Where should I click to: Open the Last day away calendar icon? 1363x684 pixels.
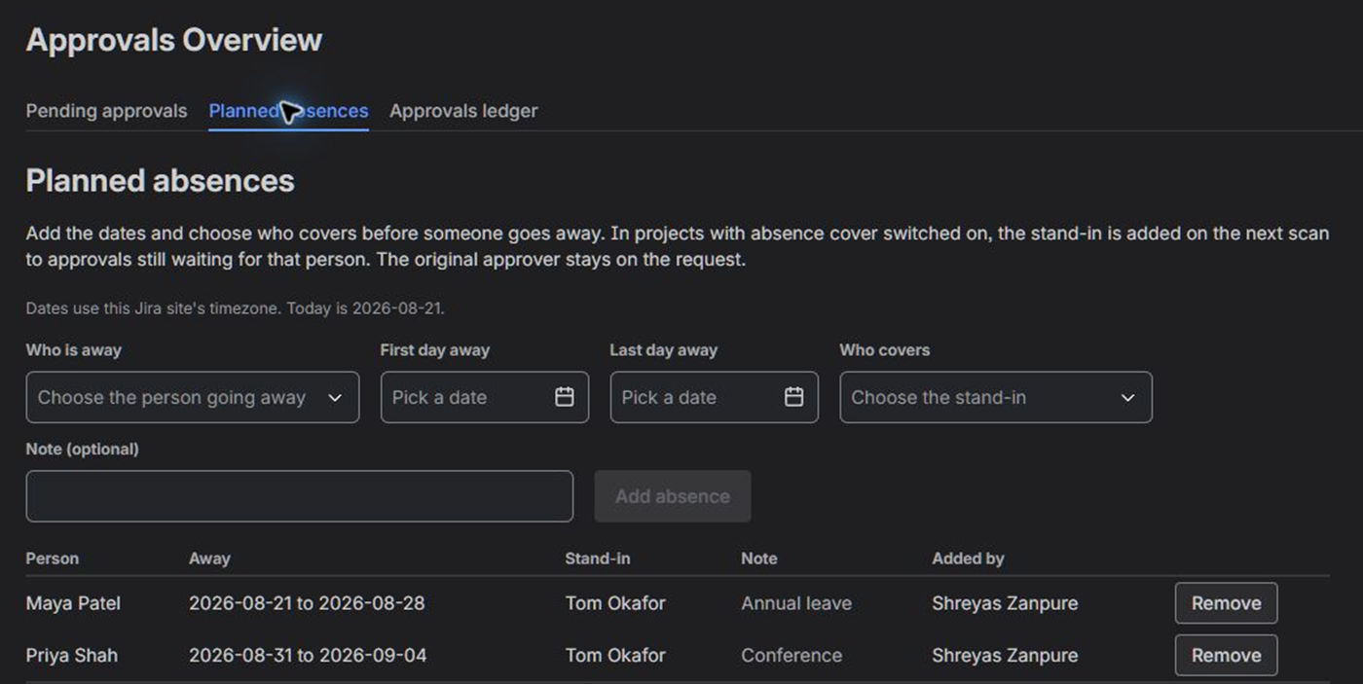(x=794, y=397)
